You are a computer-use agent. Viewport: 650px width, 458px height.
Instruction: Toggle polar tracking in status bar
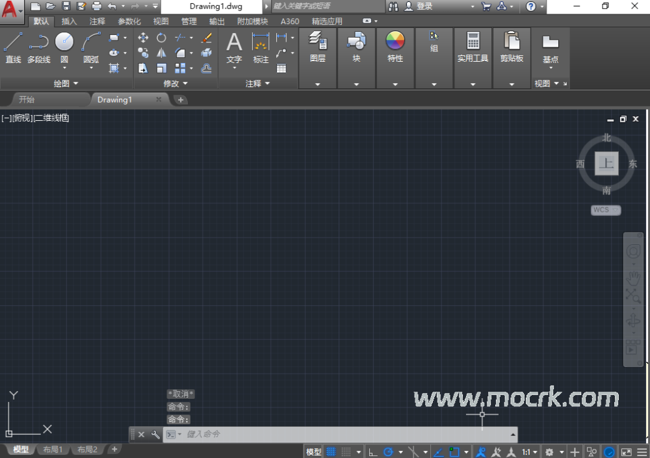[x=389, y=452]
